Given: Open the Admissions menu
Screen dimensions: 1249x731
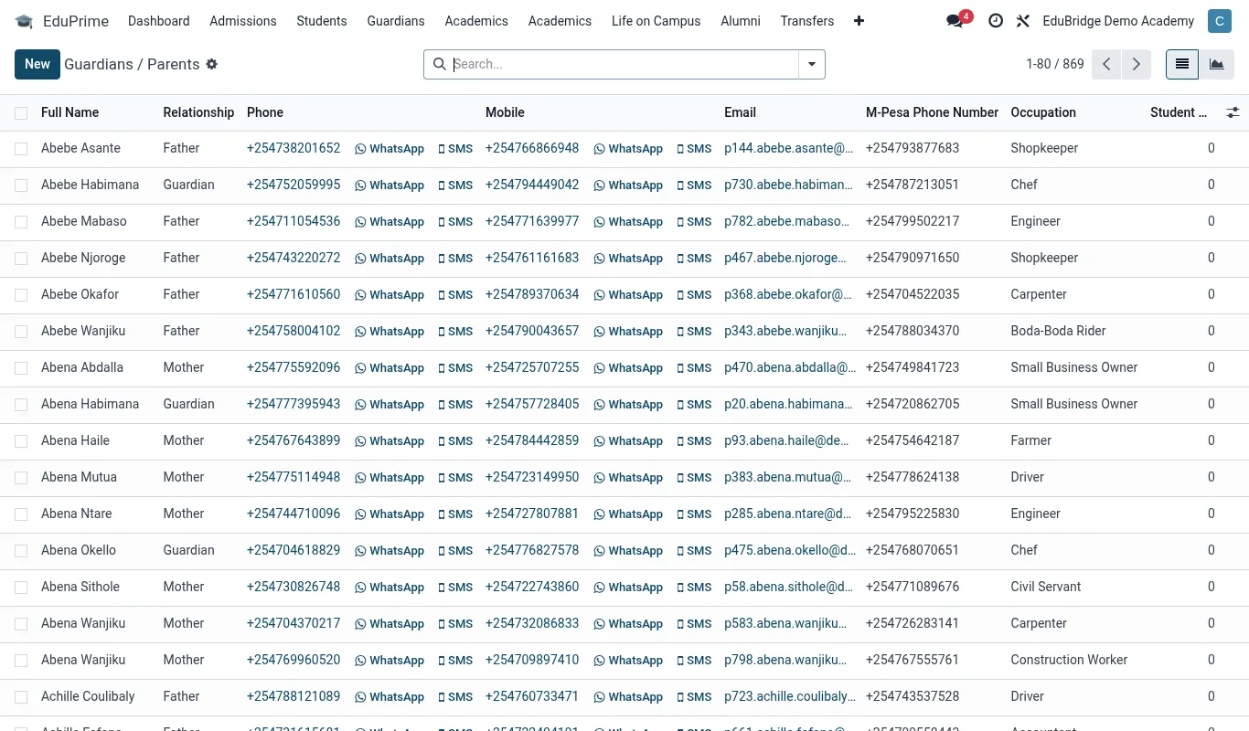Looking at the screenshot, I should (243, 21).
